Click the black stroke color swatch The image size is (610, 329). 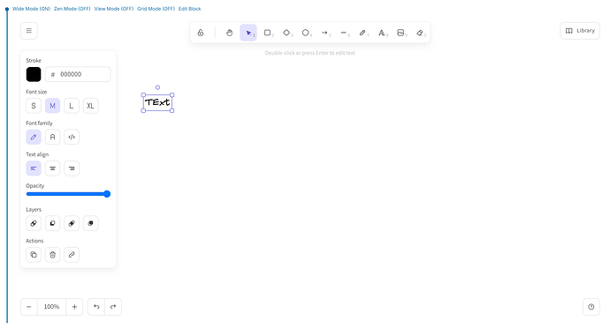pyautogui.click(x=34, y=74)
